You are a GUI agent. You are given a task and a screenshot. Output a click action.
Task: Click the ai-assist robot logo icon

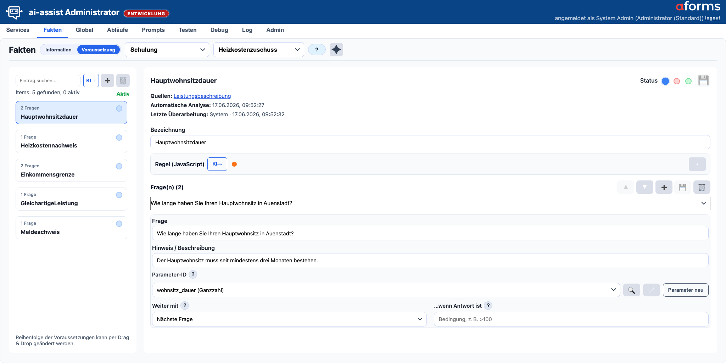[x=14, y=12]
